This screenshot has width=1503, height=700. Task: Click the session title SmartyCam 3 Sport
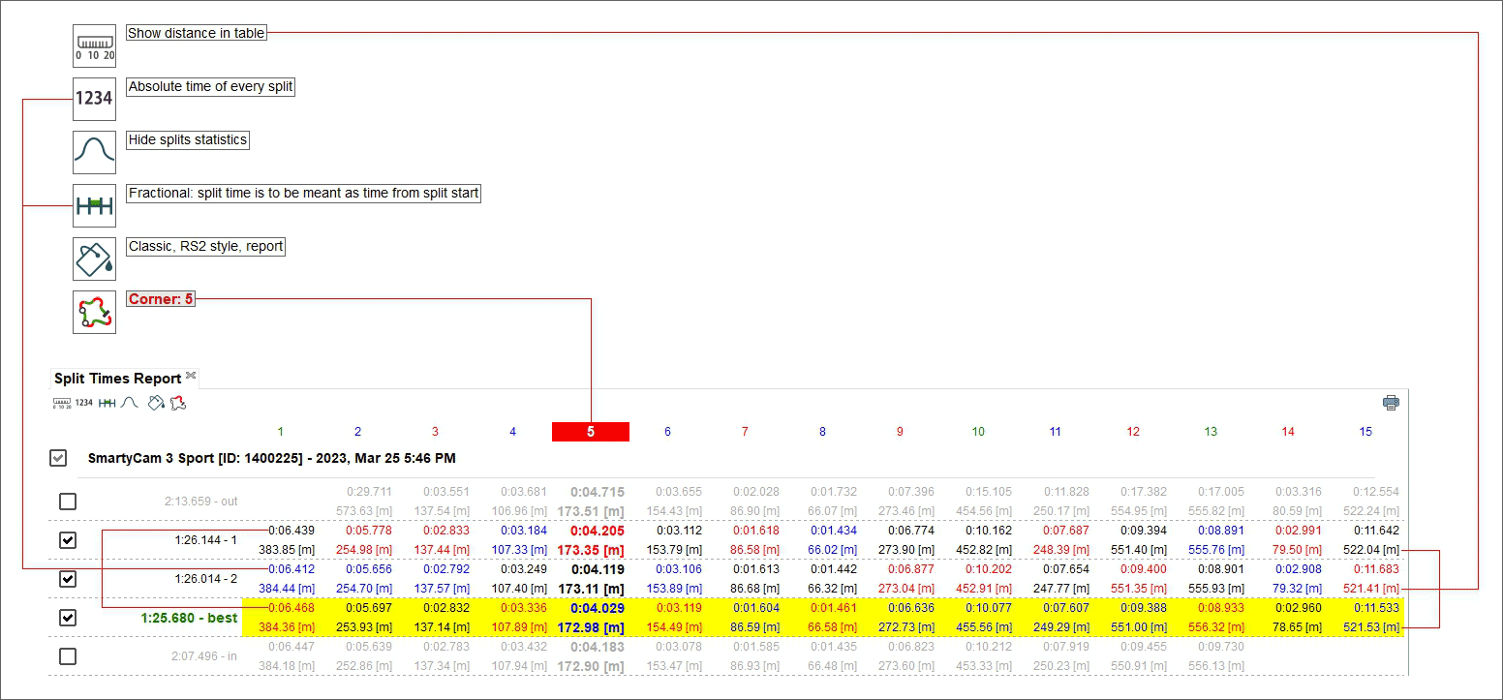[272, 458]
